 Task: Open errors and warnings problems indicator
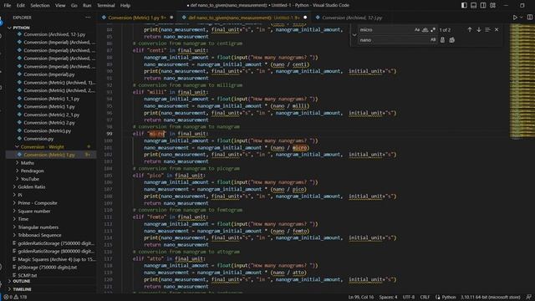15,297
